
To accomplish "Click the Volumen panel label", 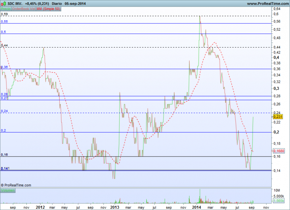I will point(8,190).
